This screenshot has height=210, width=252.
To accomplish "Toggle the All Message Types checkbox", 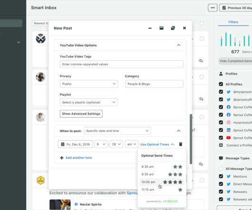I will [x=221, y=169].
